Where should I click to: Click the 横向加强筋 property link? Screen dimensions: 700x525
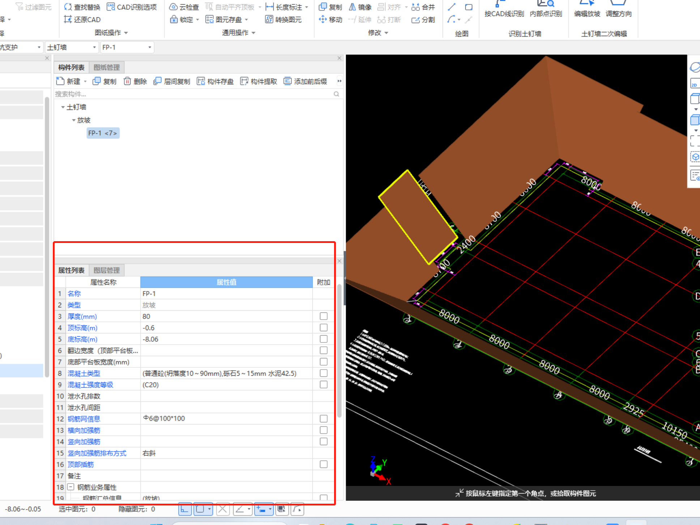click(x=84, y=430)
